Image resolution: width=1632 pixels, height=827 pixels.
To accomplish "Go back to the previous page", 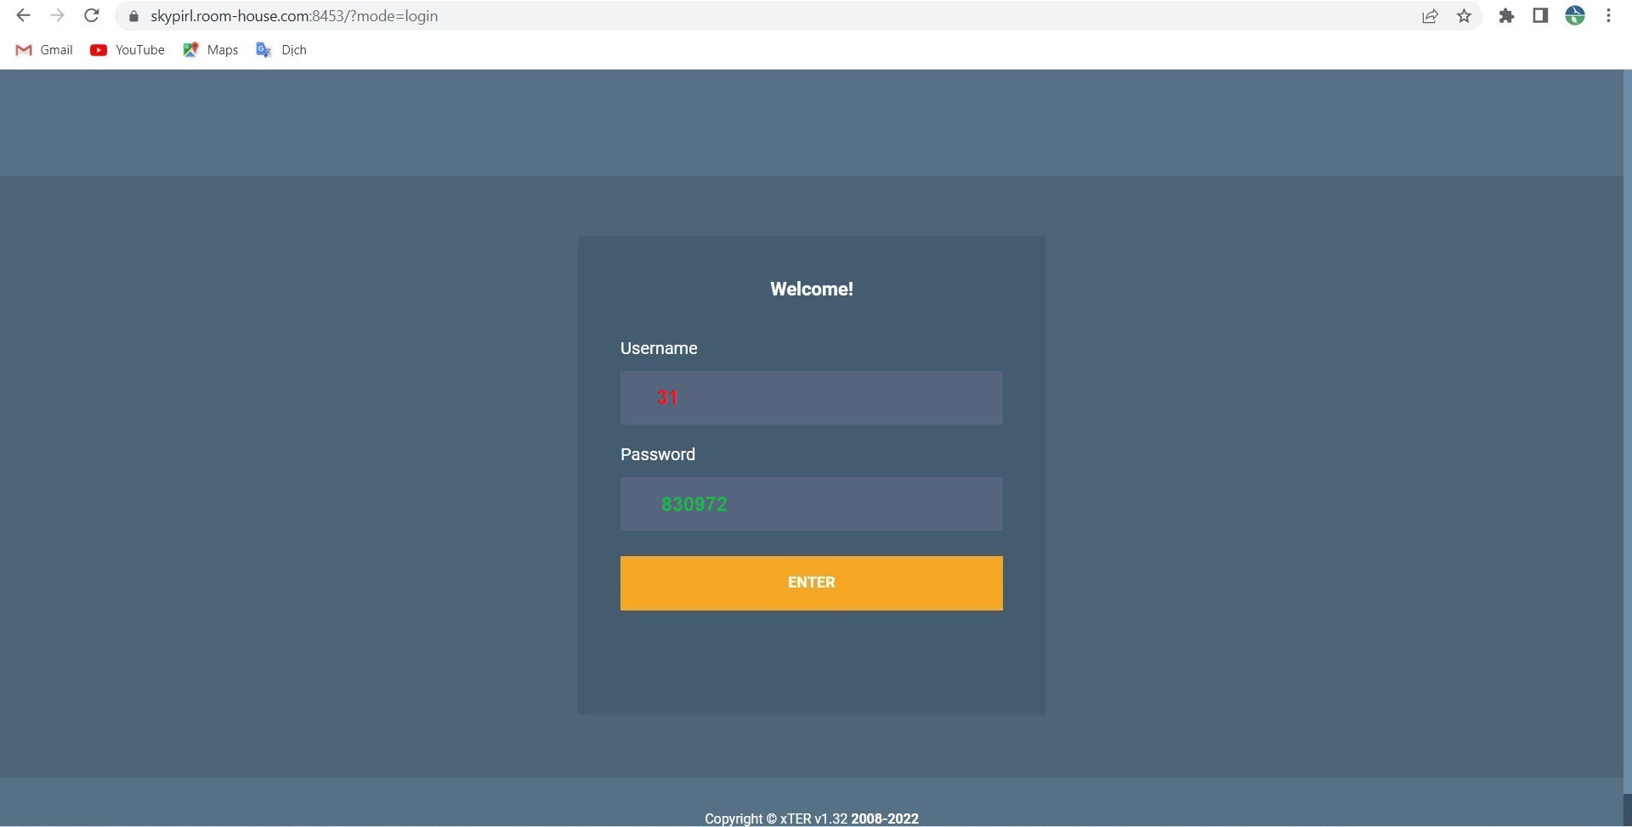I will click(x=23, y=16).
